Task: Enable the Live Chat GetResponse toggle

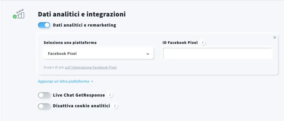Action: tap(44, 95)
